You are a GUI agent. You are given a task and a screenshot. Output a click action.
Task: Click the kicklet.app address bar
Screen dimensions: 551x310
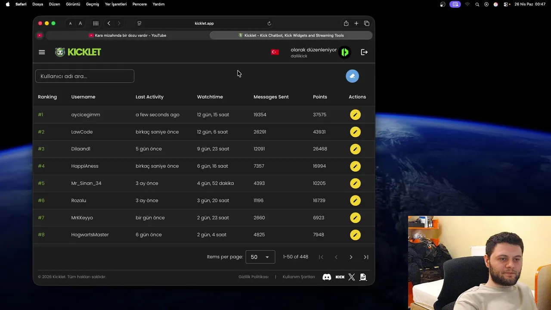coord(204,23)
